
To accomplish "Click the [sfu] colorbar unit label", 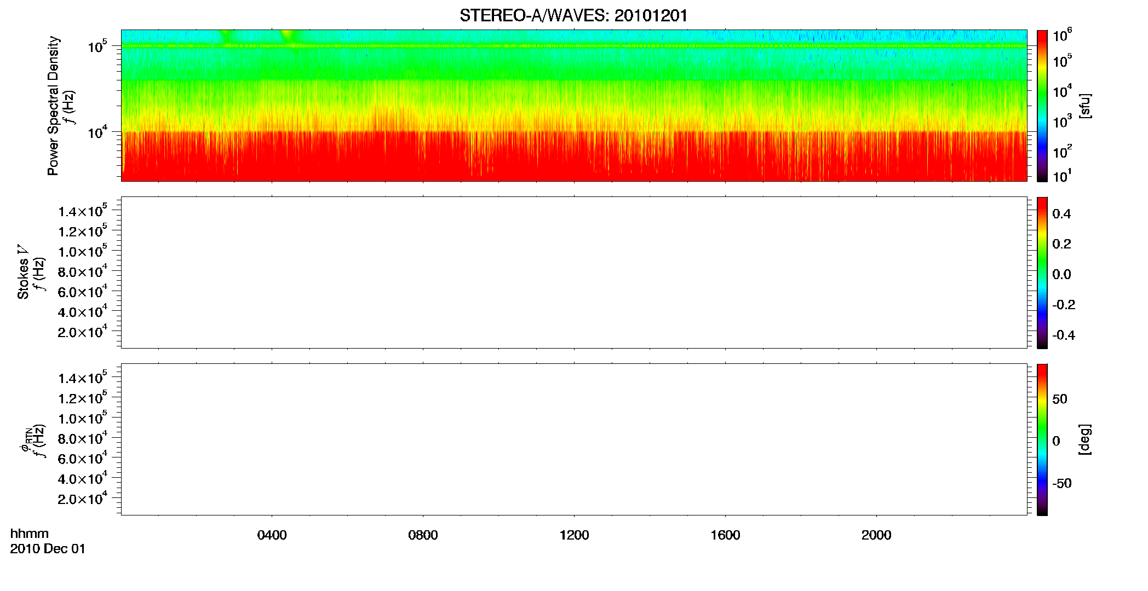I will 1085,106.
